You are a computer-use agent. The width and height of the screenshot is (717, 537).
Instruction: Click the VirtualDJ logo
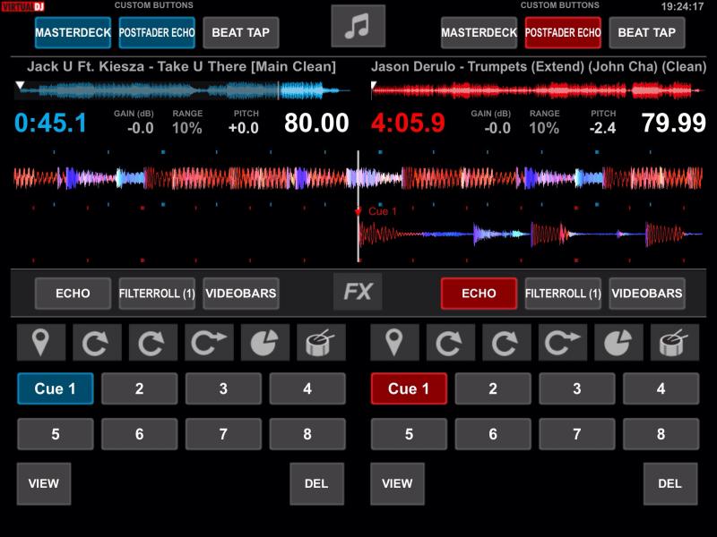[x=23, y=6]
